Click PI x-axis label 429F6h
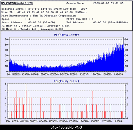Screen dimensions: 133x130 click(x=26, y=74)
